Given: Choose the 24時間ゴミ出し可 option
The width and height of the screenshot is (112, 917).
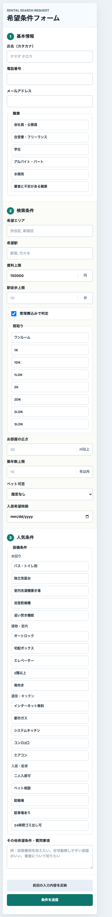Looking at the screenshot, I should pos(50,825).
